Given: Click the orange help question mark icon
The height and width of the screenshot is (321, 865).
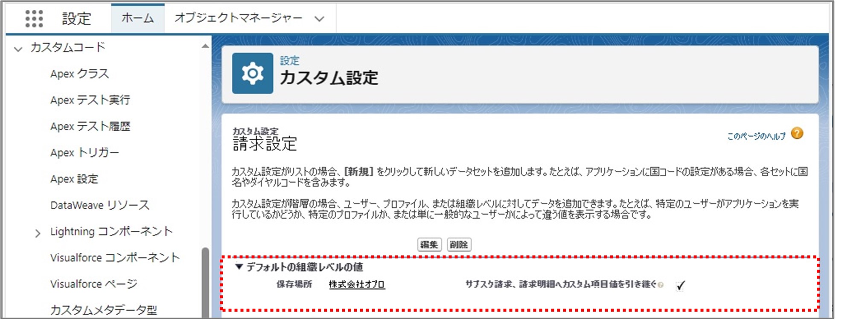Looking at the screenshot, I should [797, 134].
